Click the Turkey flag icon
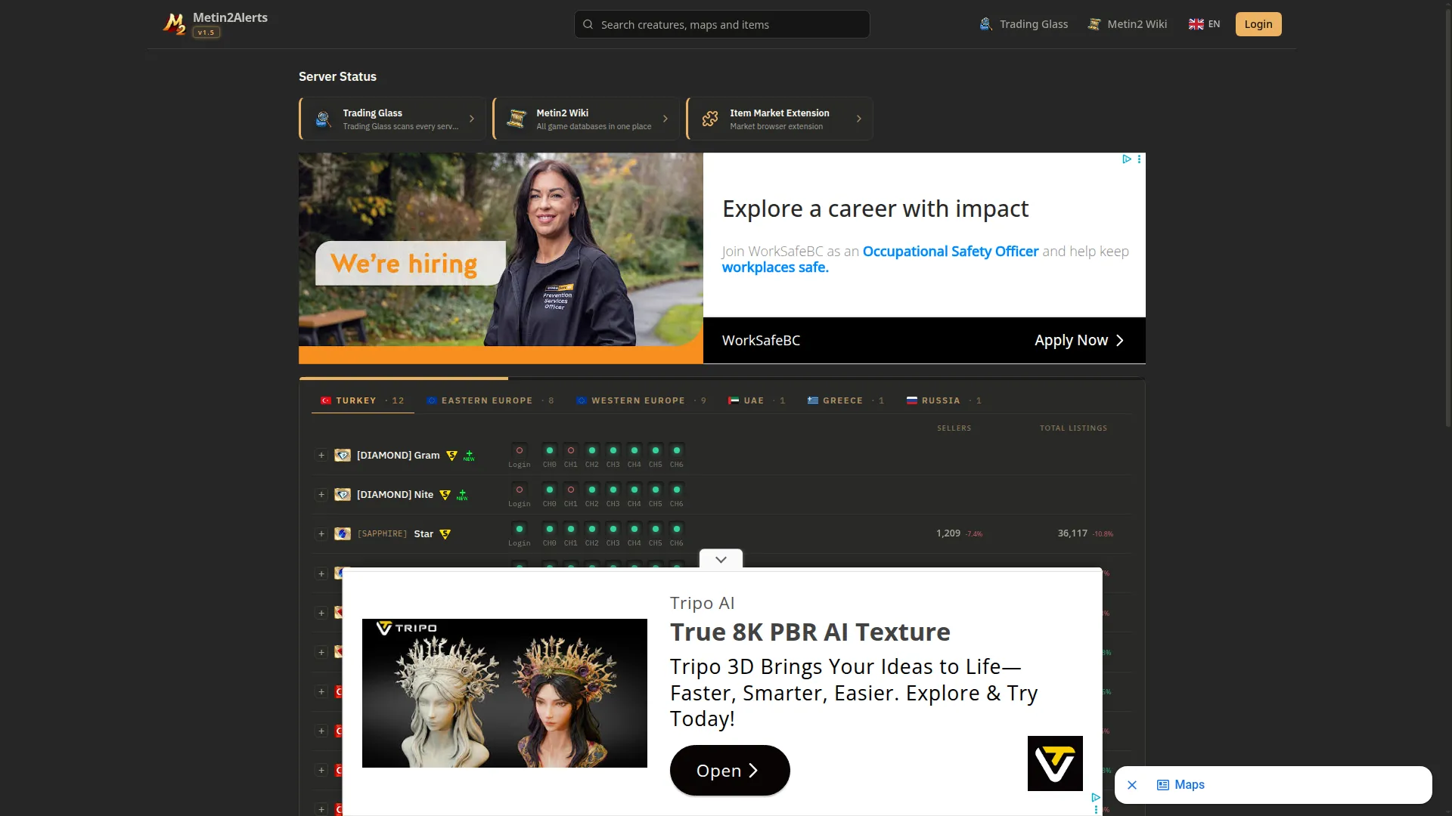 click(x=326, y=400)
